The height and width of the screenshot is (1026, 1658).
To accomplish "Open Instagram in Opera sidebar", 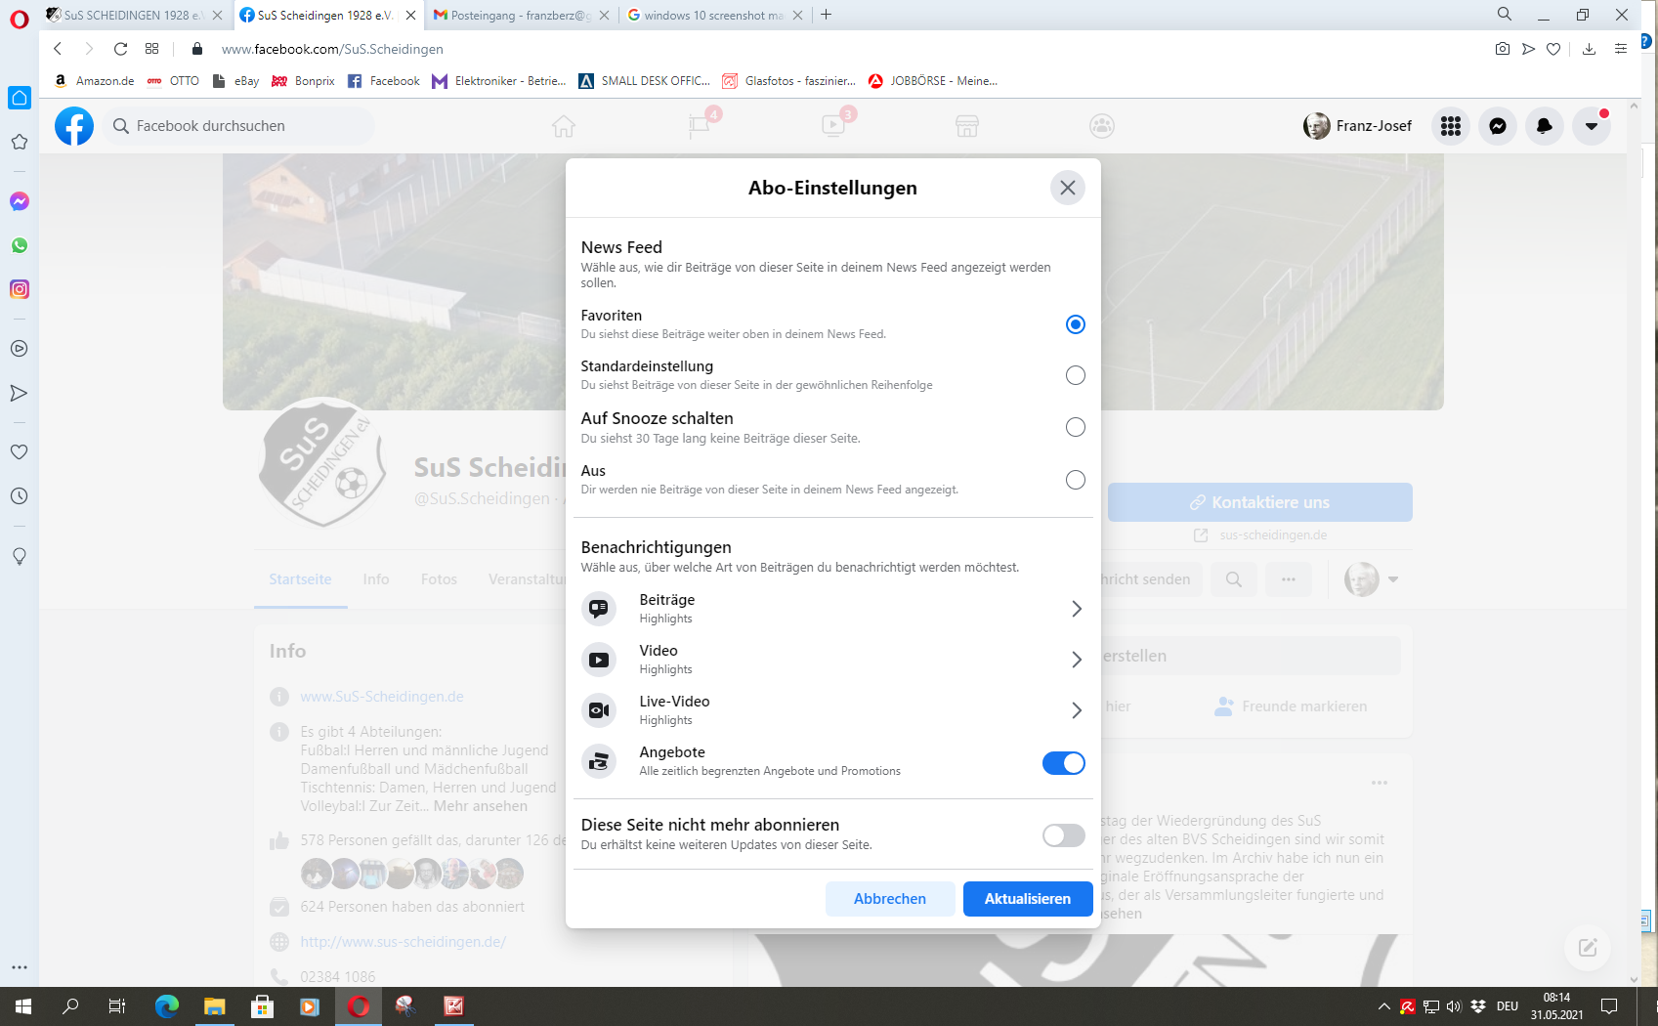I will (x=20, y=289).
